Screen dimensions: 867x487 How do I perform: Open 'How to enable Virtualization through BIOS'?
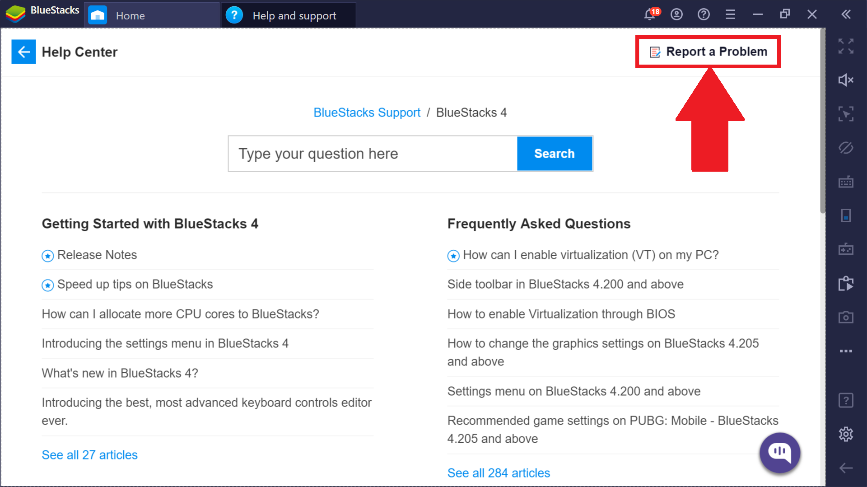561,314
